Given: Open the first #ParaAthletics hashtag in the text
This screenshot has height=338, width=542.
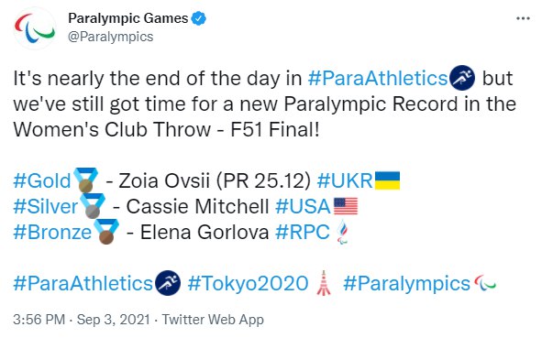Looking at the screenshot, I should (378, 79).
